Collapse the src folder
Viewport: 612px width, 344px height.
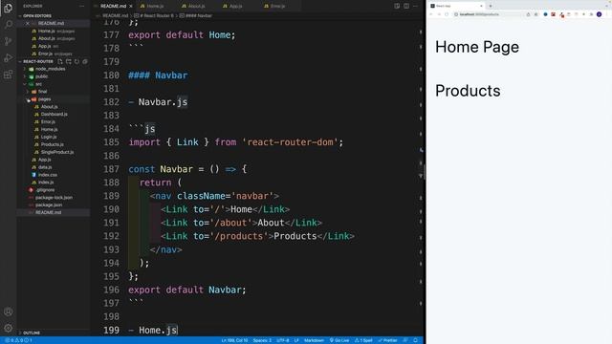click(38, 84)
